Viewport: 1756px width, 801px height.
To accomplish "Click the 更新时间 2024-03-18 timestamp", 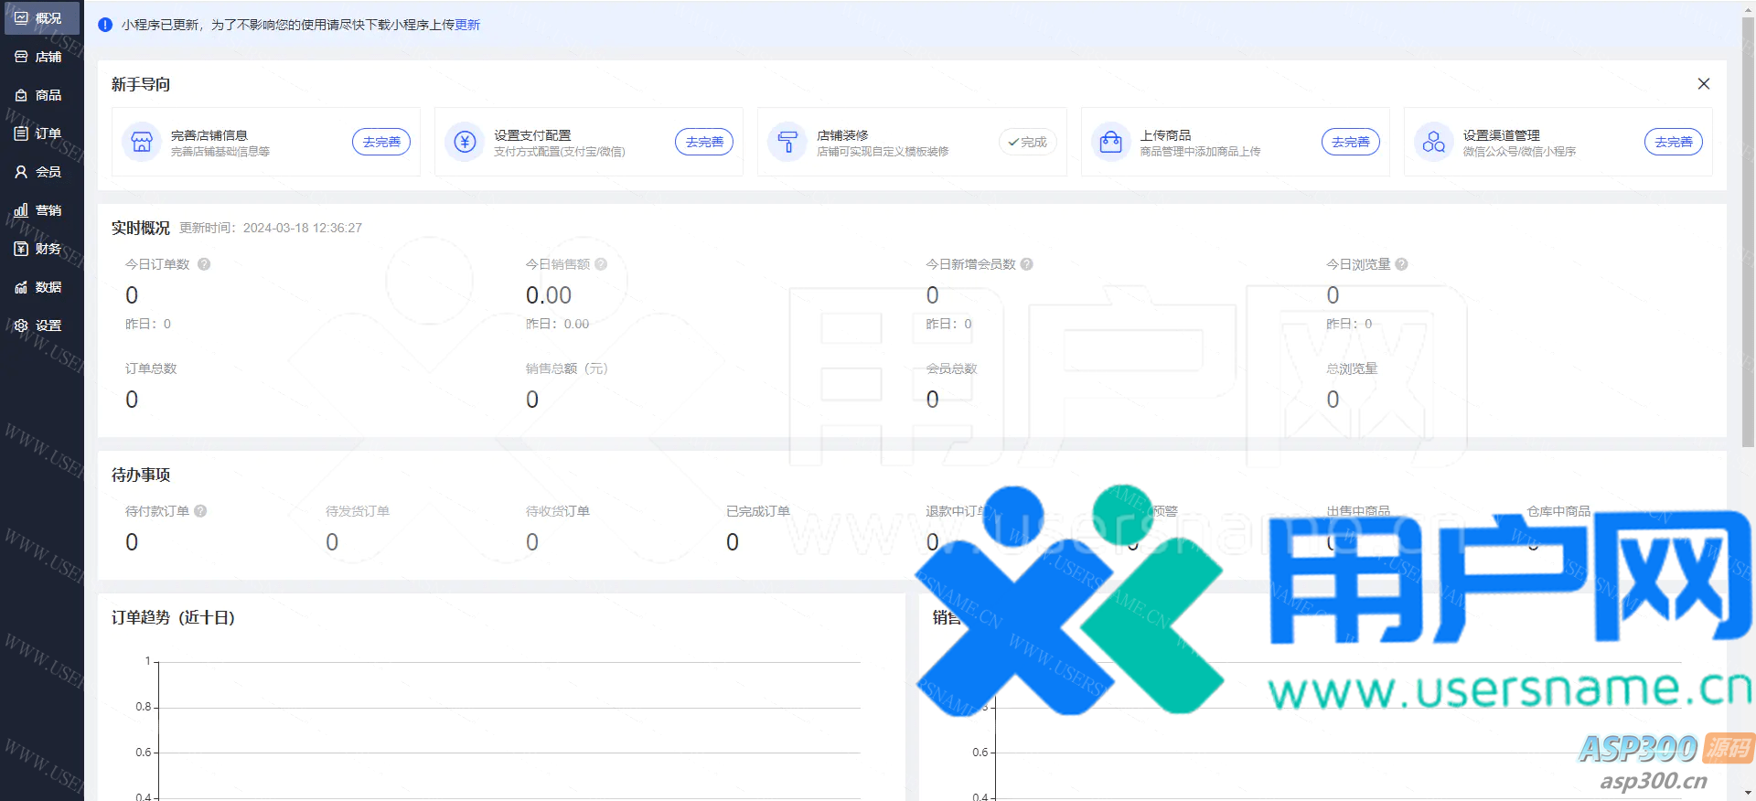I will click(271, 228).
